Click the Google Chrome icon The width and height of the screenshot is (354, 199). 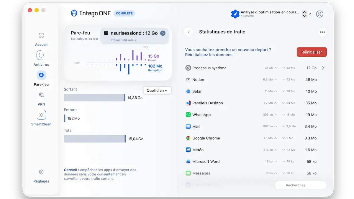tap(188, 138)
